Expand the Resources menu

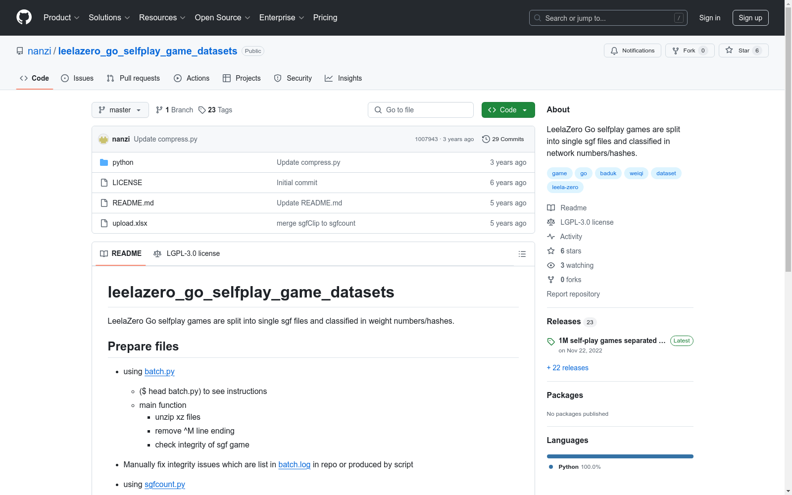162,17
